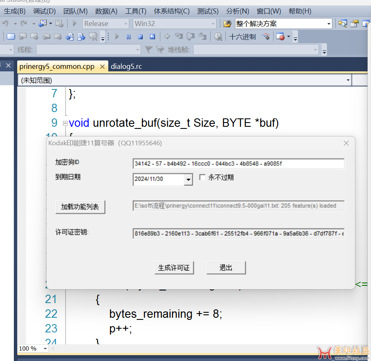The width and height of the screenshot is (371, 361).
Task: Close the prinergy5_common.cpp tab
Action: [x=102, y=67]
